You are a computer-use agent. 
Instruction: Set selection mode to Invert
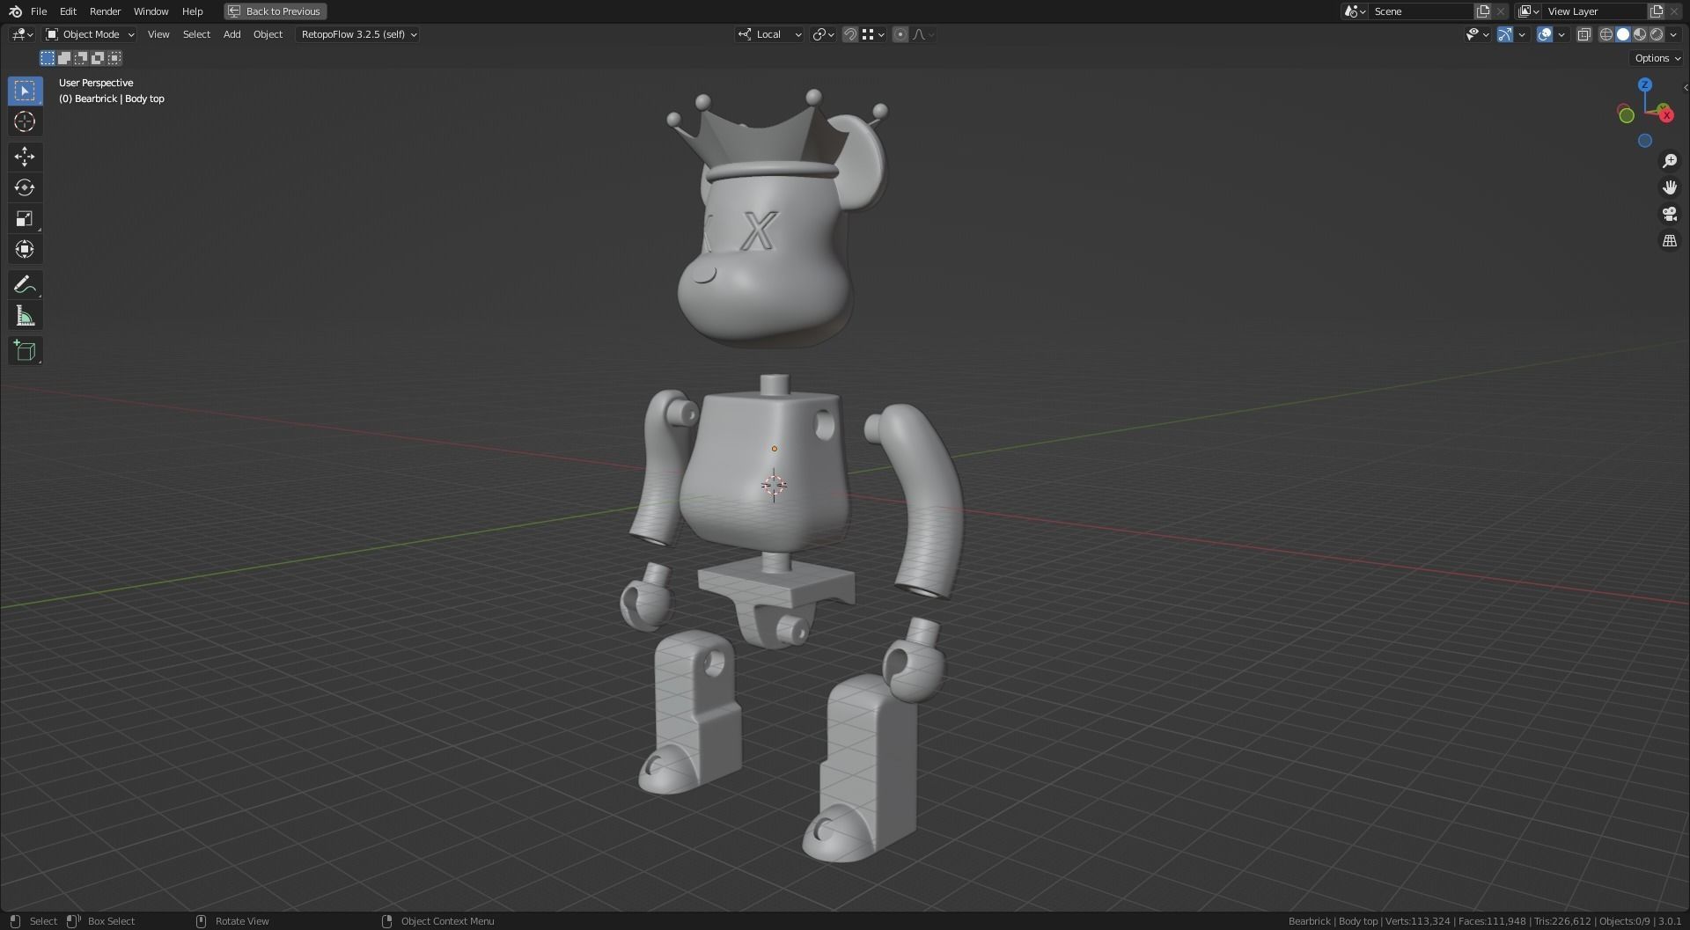[98, 58]
